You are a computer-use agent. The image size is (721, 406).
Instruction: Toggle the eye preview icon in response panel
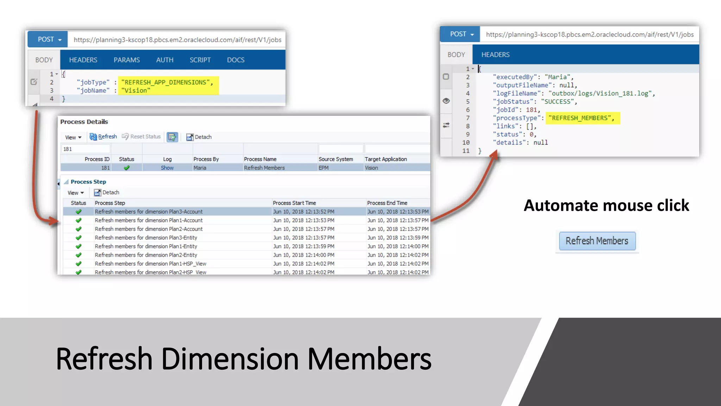(446, 101)
